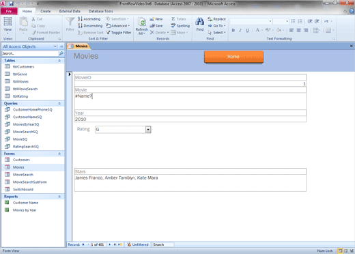The image size is (355, 254).
Task: Open the Delete dropdown arrow
Action: (168, 33)
